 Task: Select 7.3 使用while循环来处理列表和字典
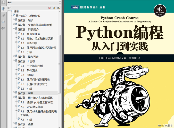click(x=39, y=113)
